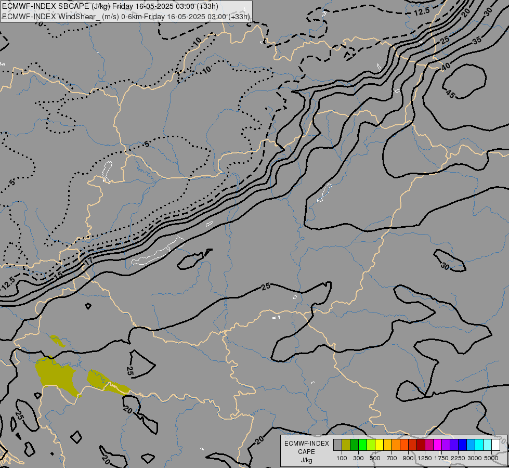Viewport: 509px width, 468px height.
Task: Click the 45 wind shear contour label
Action: [x=451, y=94]
